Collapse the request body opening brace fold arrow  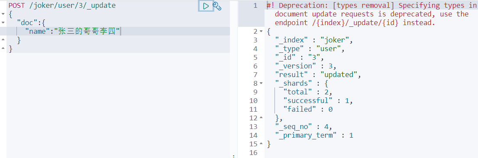3,14
